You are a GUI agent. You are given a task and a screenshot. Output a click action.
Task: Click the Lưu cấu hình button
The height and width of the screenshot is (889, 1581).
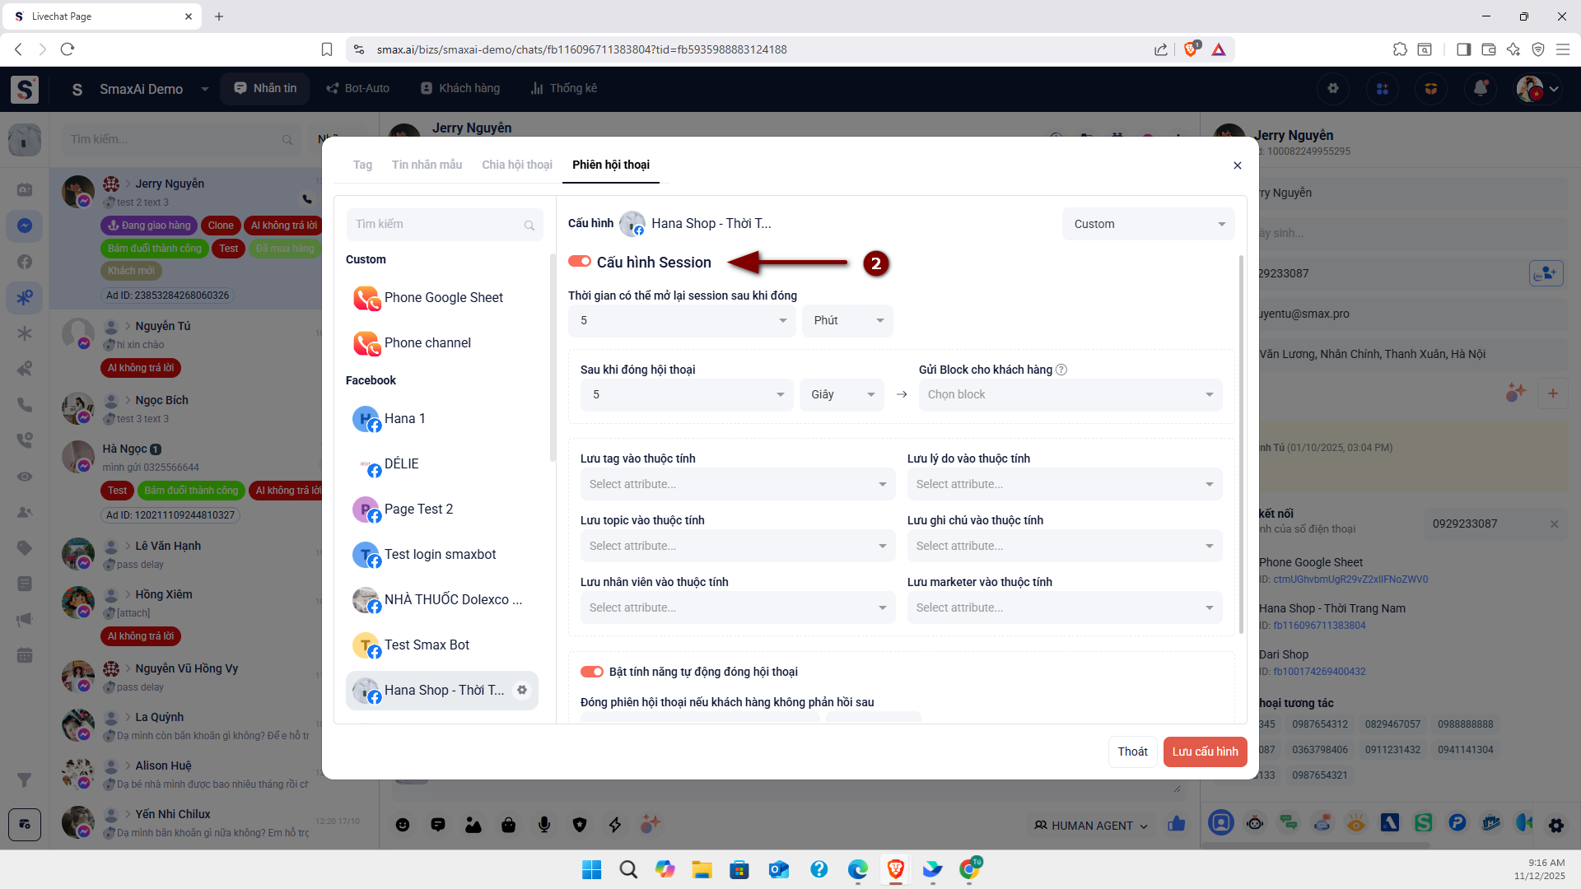coord(1205,752)
